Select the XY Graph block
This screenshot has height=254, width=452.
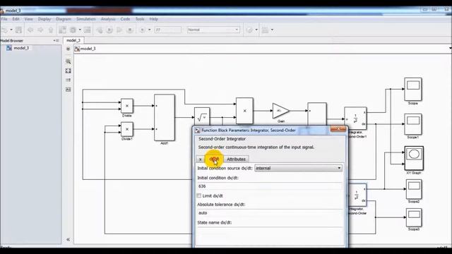(414, 158)
